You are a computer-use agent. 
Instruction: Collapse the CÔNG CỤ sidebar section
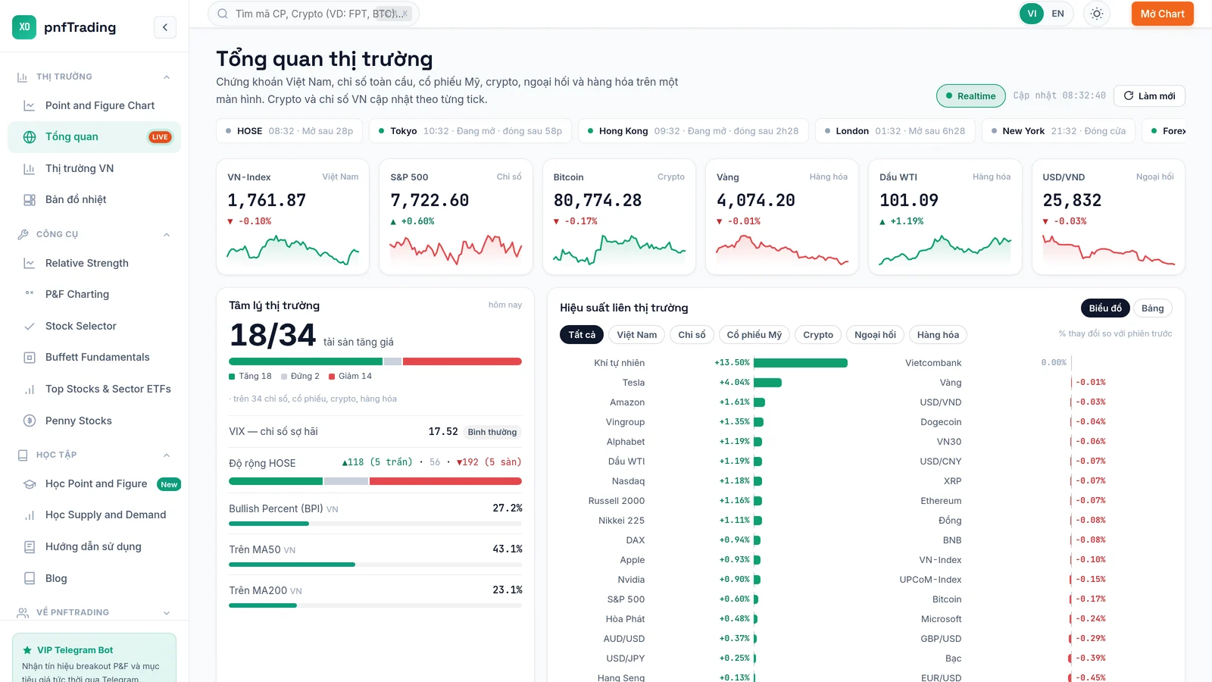167,235
